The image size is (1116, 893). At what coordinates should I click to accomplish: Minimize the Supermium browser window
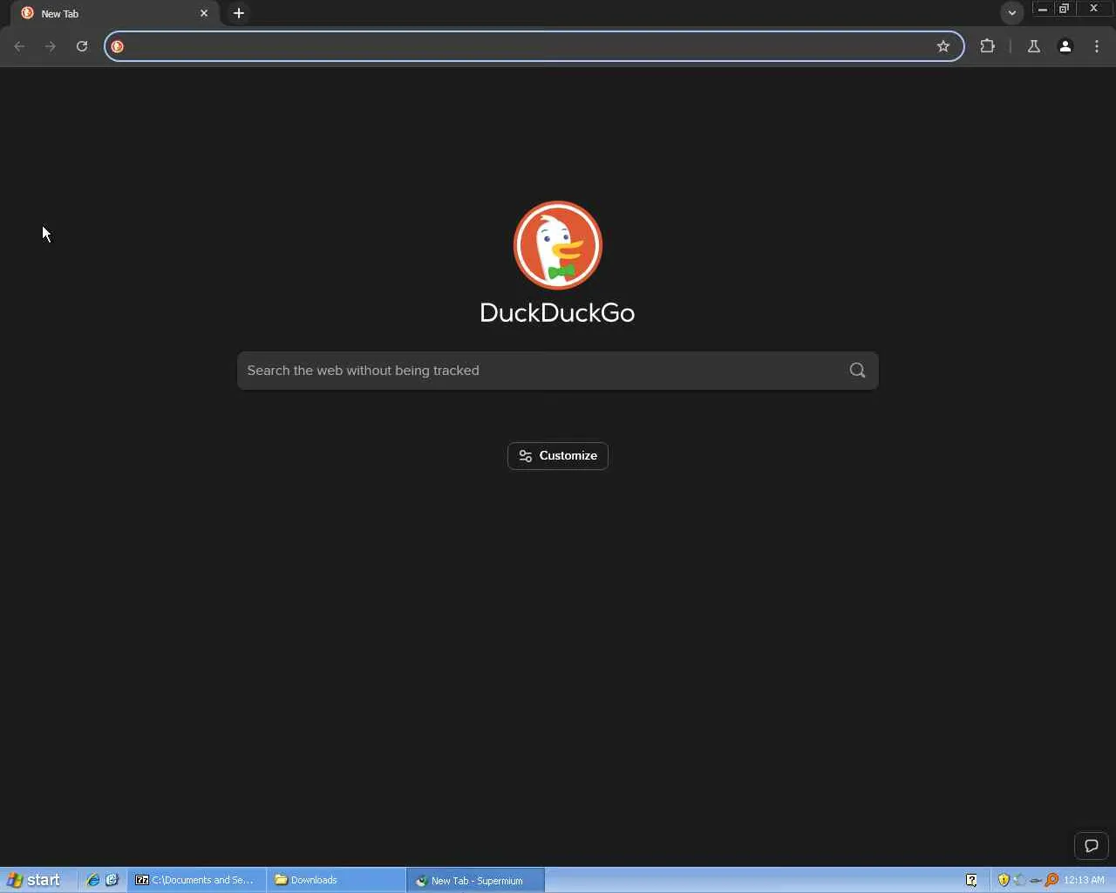pyautogui.click(x=1042, y=9)
